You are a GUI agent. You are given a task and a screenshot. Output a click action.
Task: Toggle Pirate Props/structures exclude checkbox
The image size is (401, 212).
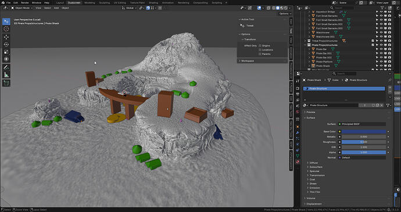pos(373,45)
